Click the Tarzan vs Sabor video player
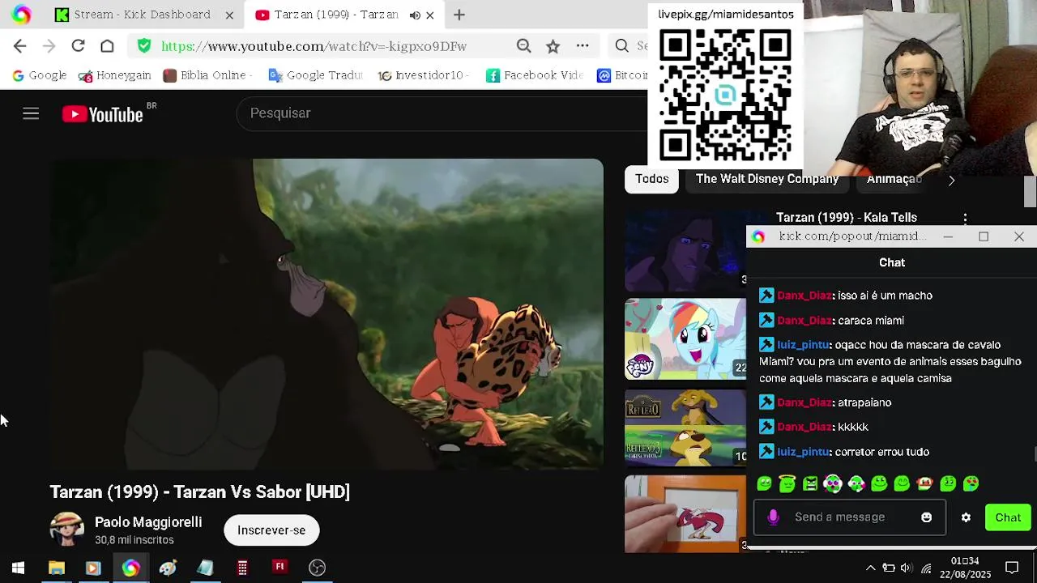The height and width of the screenshot is (583, 1037). (327, 314)
